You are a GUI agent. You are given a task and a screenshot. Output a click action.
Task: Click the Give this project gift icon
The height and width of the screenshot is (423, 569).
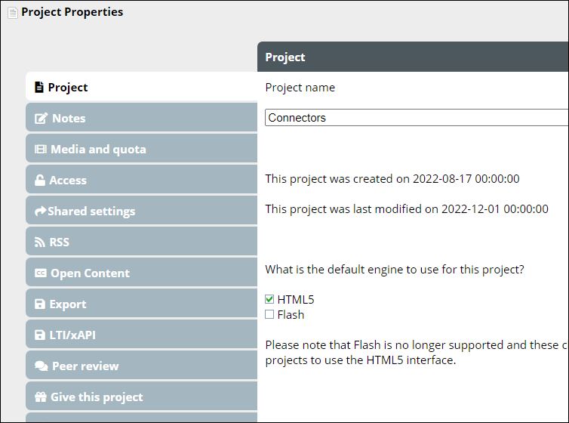click(41, 397)
